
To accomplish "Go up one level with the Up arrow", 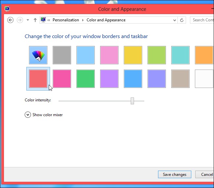I will (35, 20).
